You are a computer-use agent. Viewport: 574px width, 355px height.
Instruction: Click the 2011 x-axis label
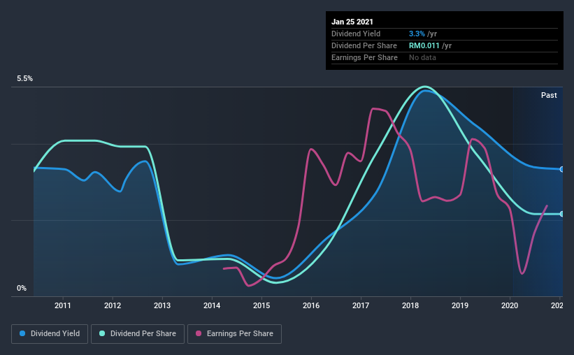[x=63, y=305]
